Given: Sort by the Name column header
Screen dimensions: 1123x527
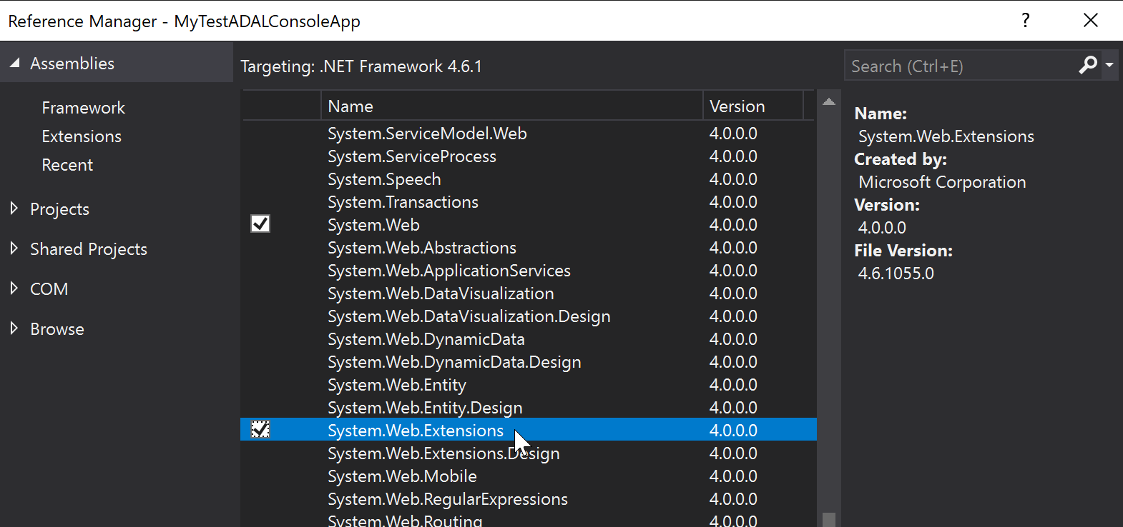Looking at the screenshot, I should click(512, 106).
